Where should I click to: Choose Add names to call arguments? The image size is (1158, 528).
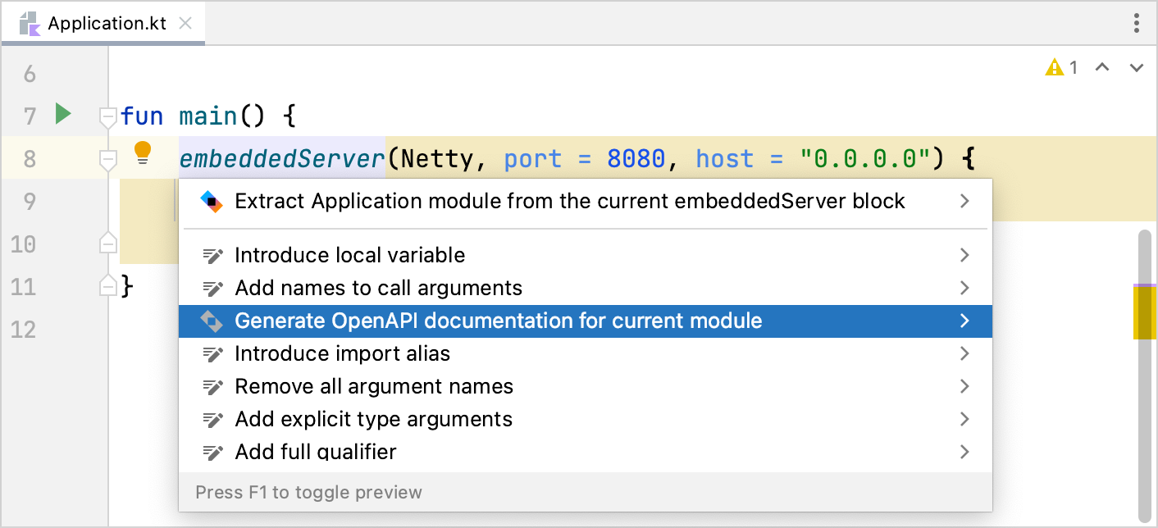pyautogui.click(x=379, y=288)
